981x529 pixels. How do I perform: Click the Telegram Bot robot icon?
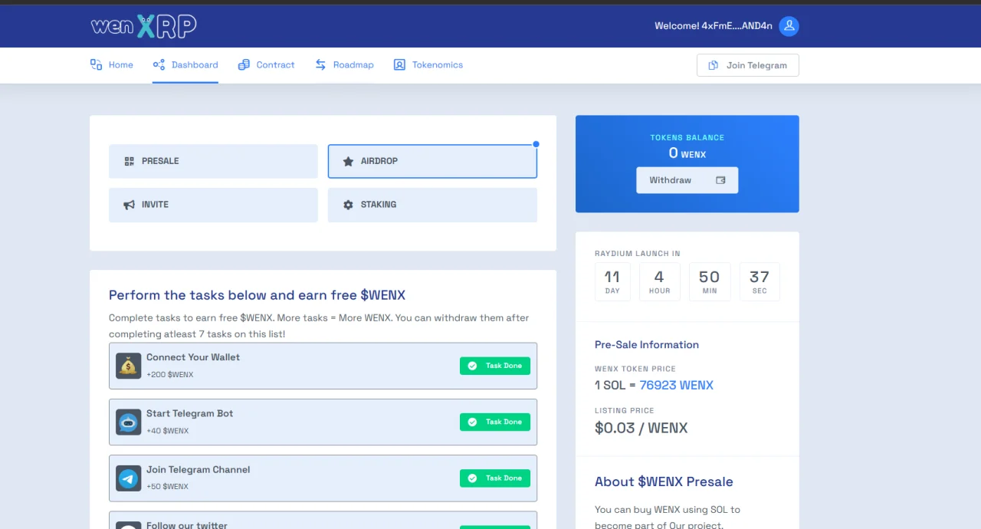pyautogui.click(x=129, y=422)
